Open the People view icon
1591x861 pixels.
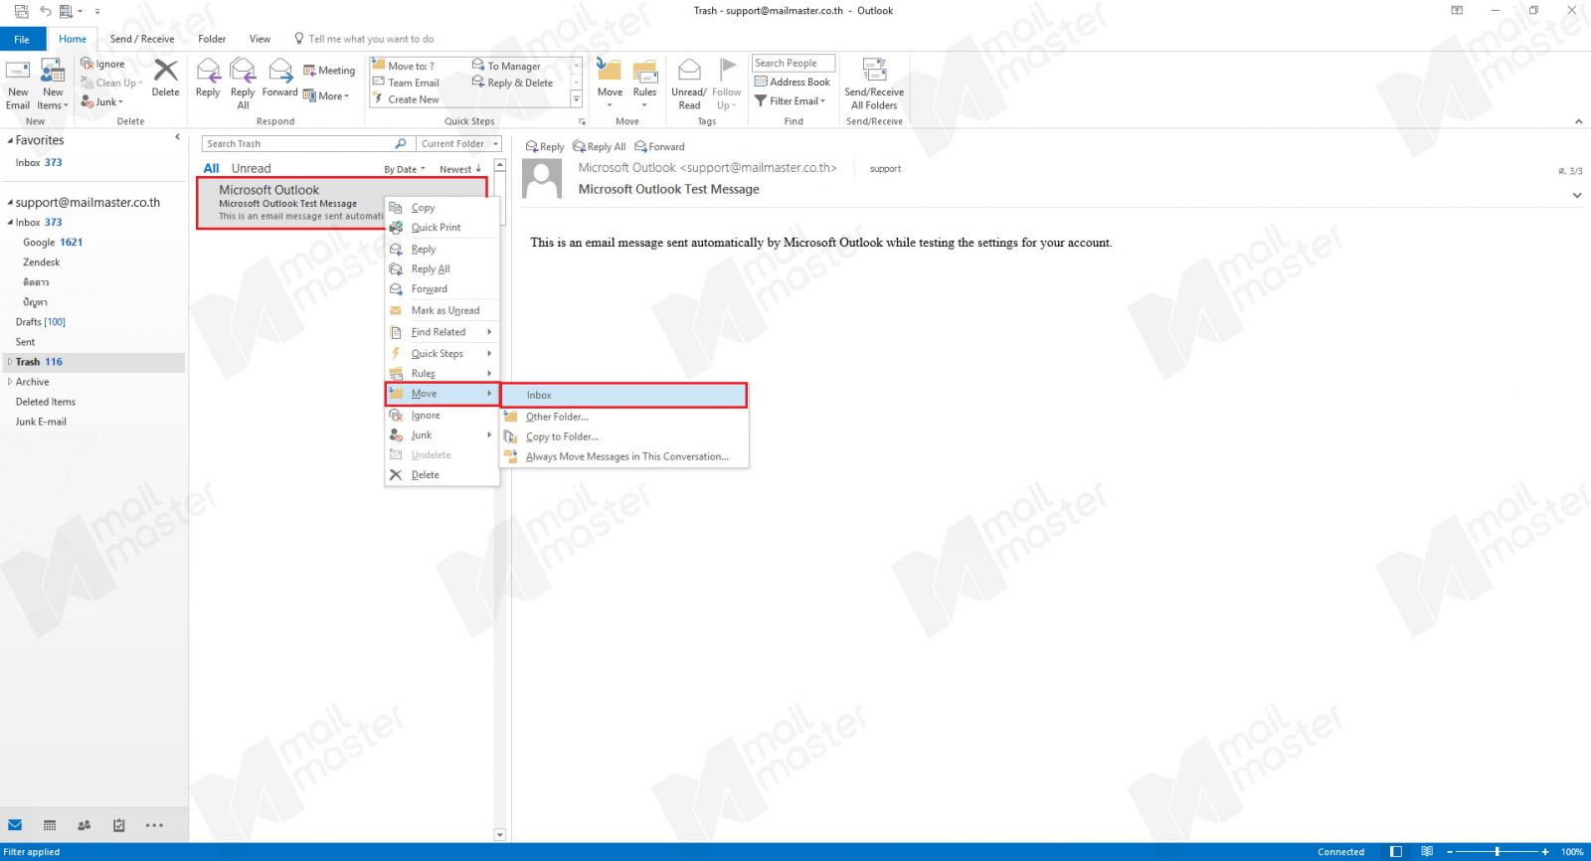pyautogui.click(x=85, y=825)
